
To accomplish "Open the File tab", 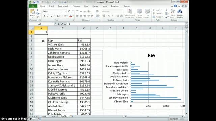I will (33, 6).
